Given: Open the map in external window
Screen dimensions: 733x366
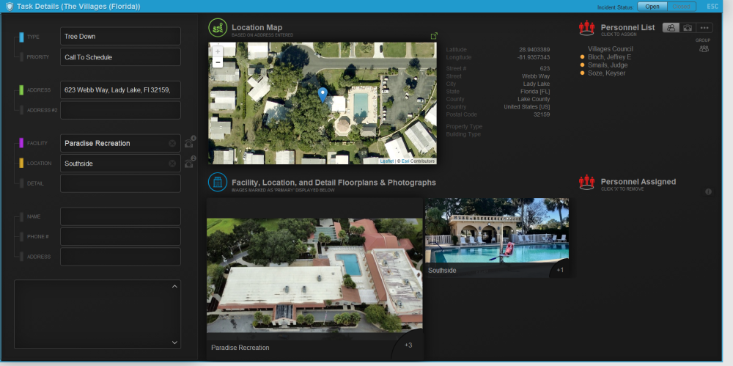Looking at the screenshot, I should coord(434,36).
